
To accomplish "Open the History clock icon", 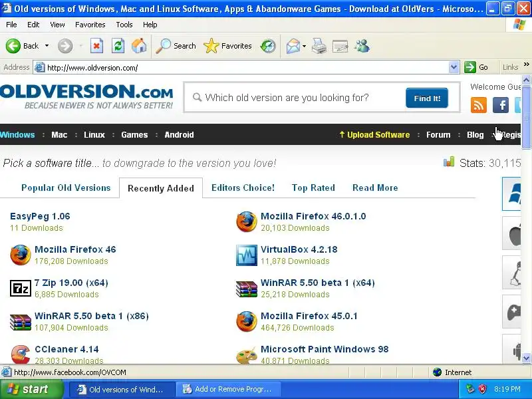I will (268, 46).
